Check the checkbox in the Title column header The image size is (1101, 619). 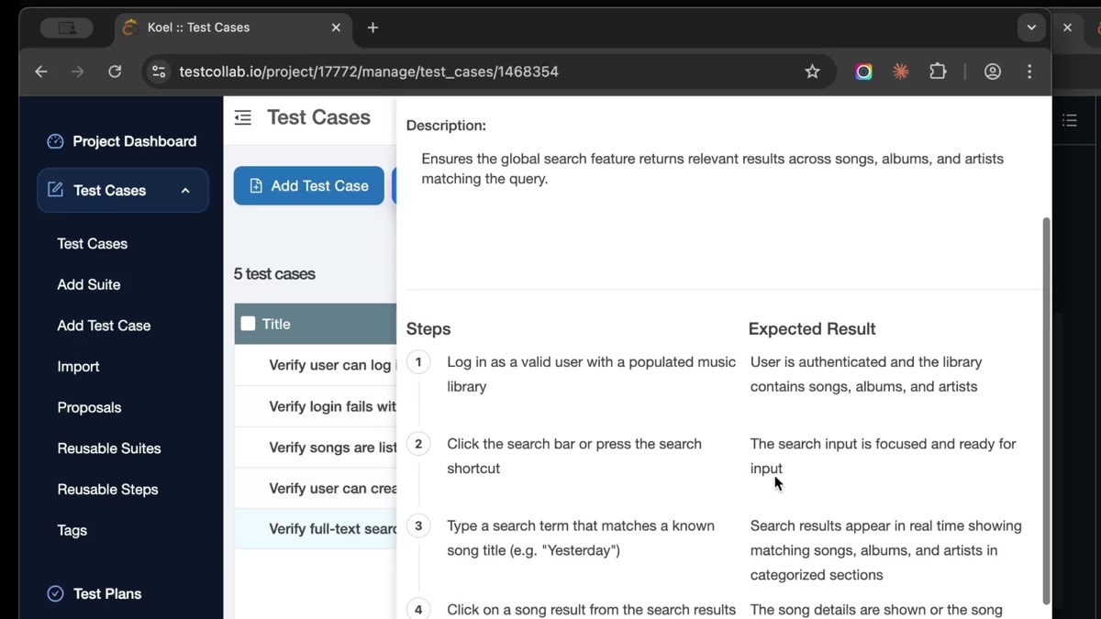(248, 323)
